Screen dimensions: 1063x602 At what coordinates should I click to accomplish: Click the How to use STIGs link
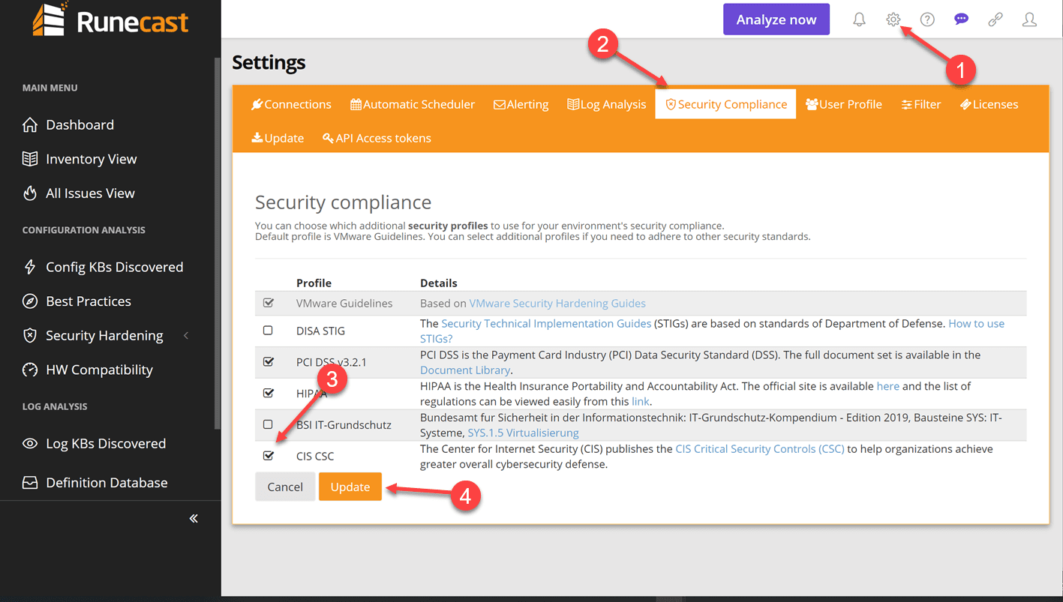[x=976, y=324]
